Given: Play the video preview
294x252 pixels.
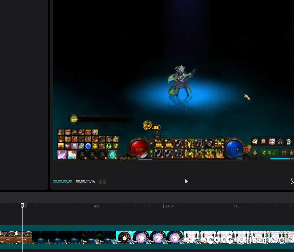Looking at the screenshot, I should (x=187, y=181).
